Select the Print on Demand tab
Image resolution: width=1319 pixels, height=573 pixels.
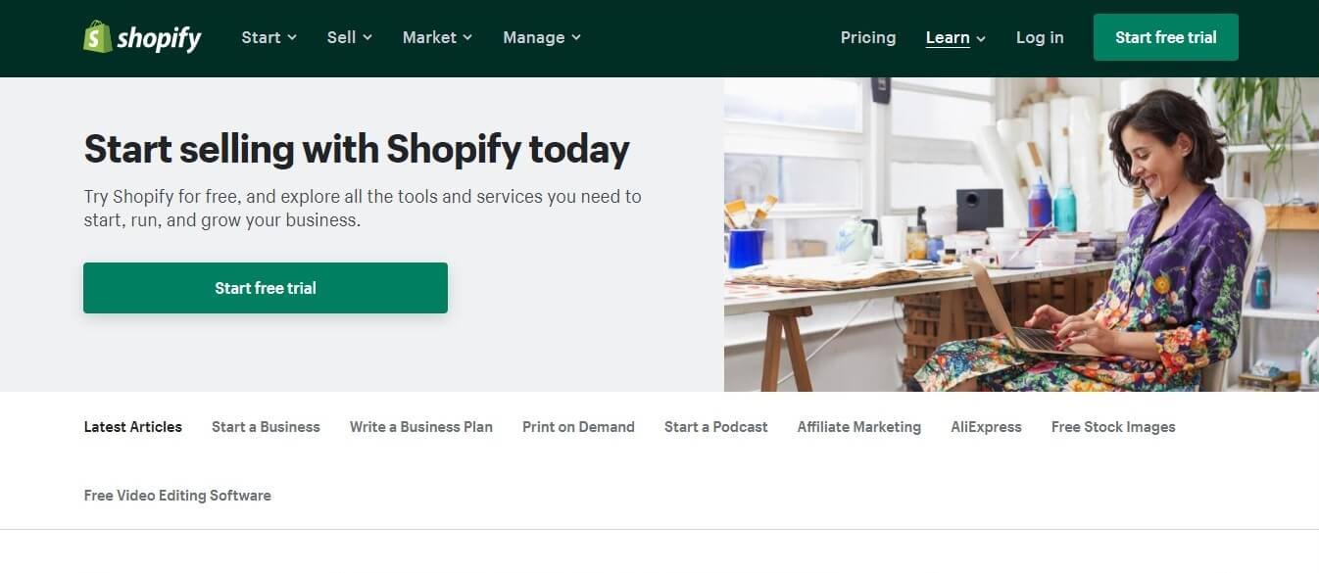pos(578,427)
